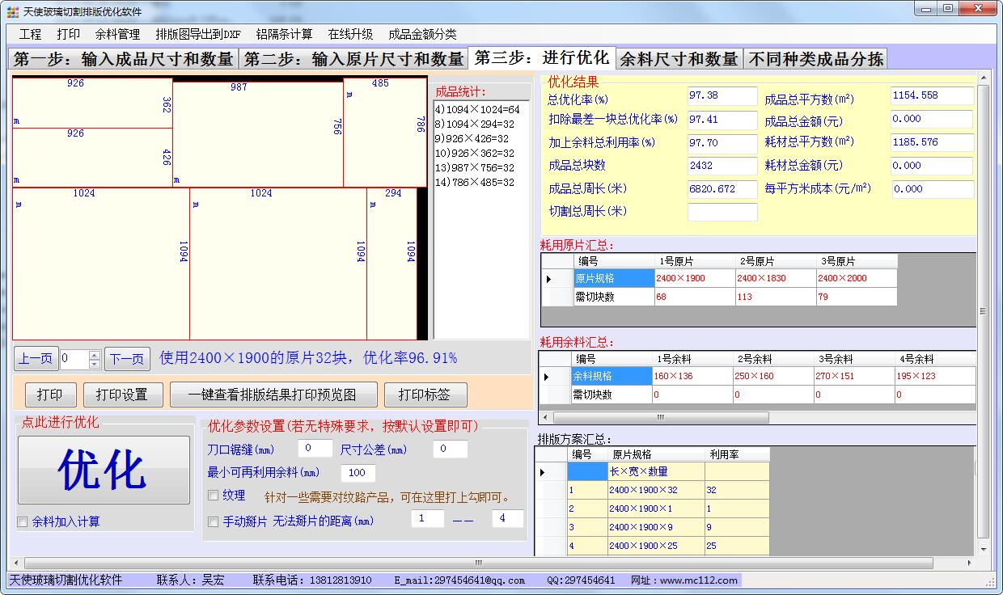Click the 尺寸公差 input field
Screen dimensions: 1003x595
(450, 449)
